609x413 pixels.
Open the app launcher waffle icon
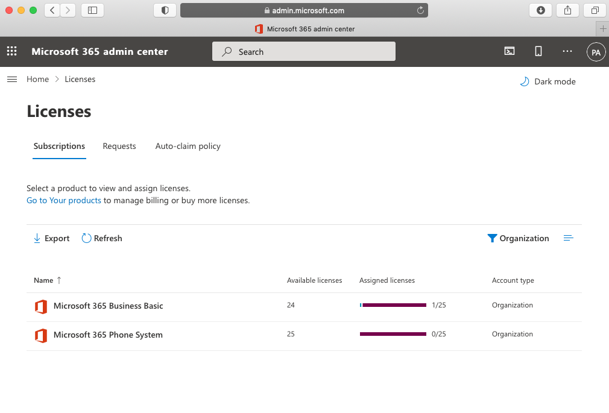click(11, 52)
